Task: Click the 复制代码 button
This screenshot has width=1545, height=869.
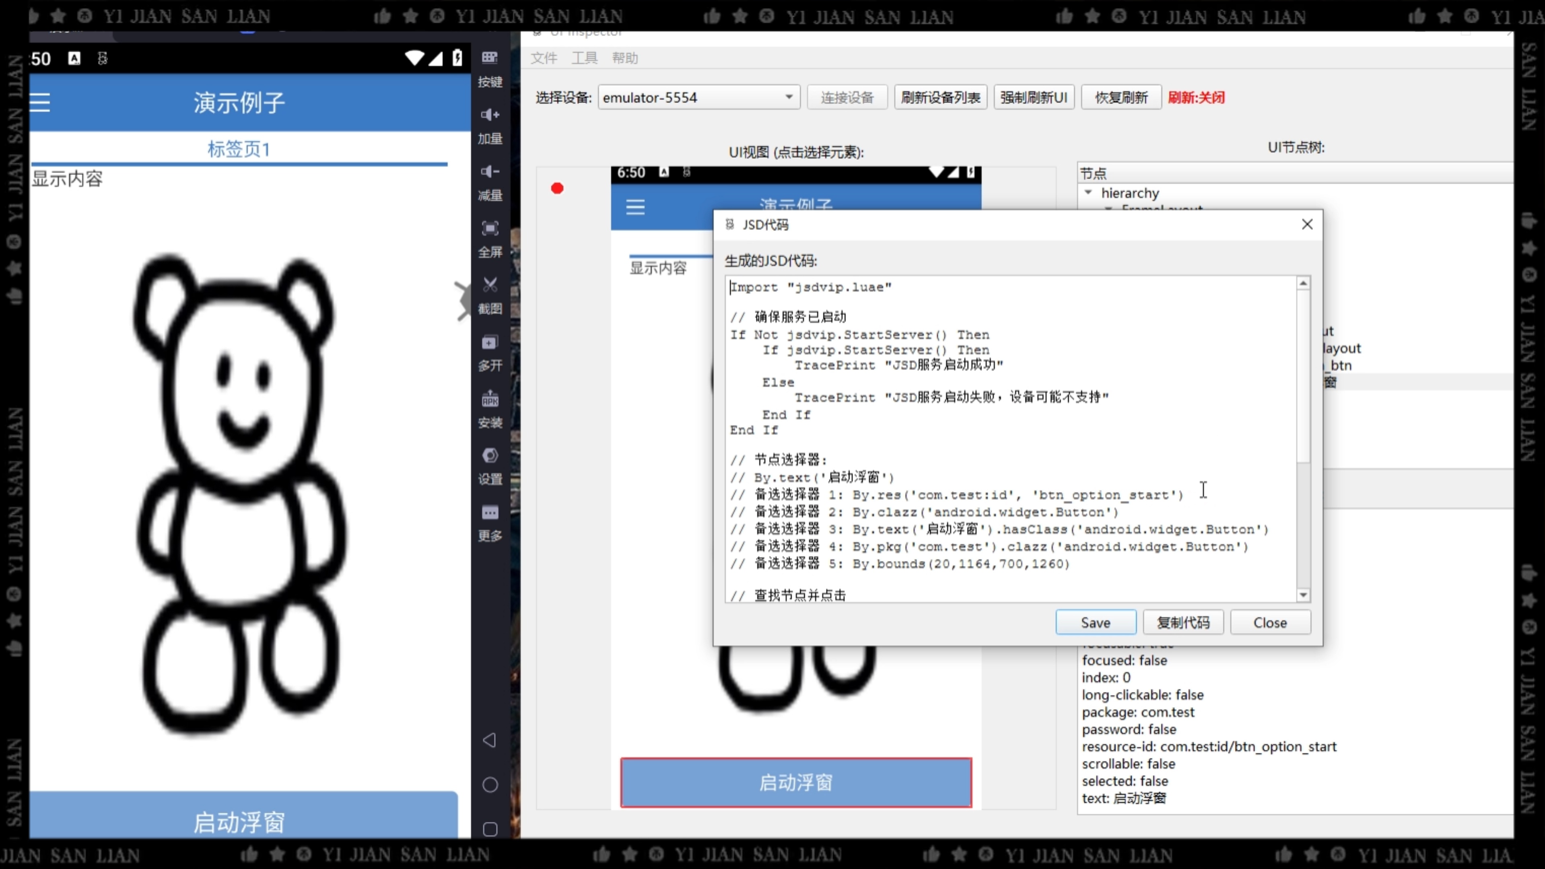Action: [x=1183, y=622]
